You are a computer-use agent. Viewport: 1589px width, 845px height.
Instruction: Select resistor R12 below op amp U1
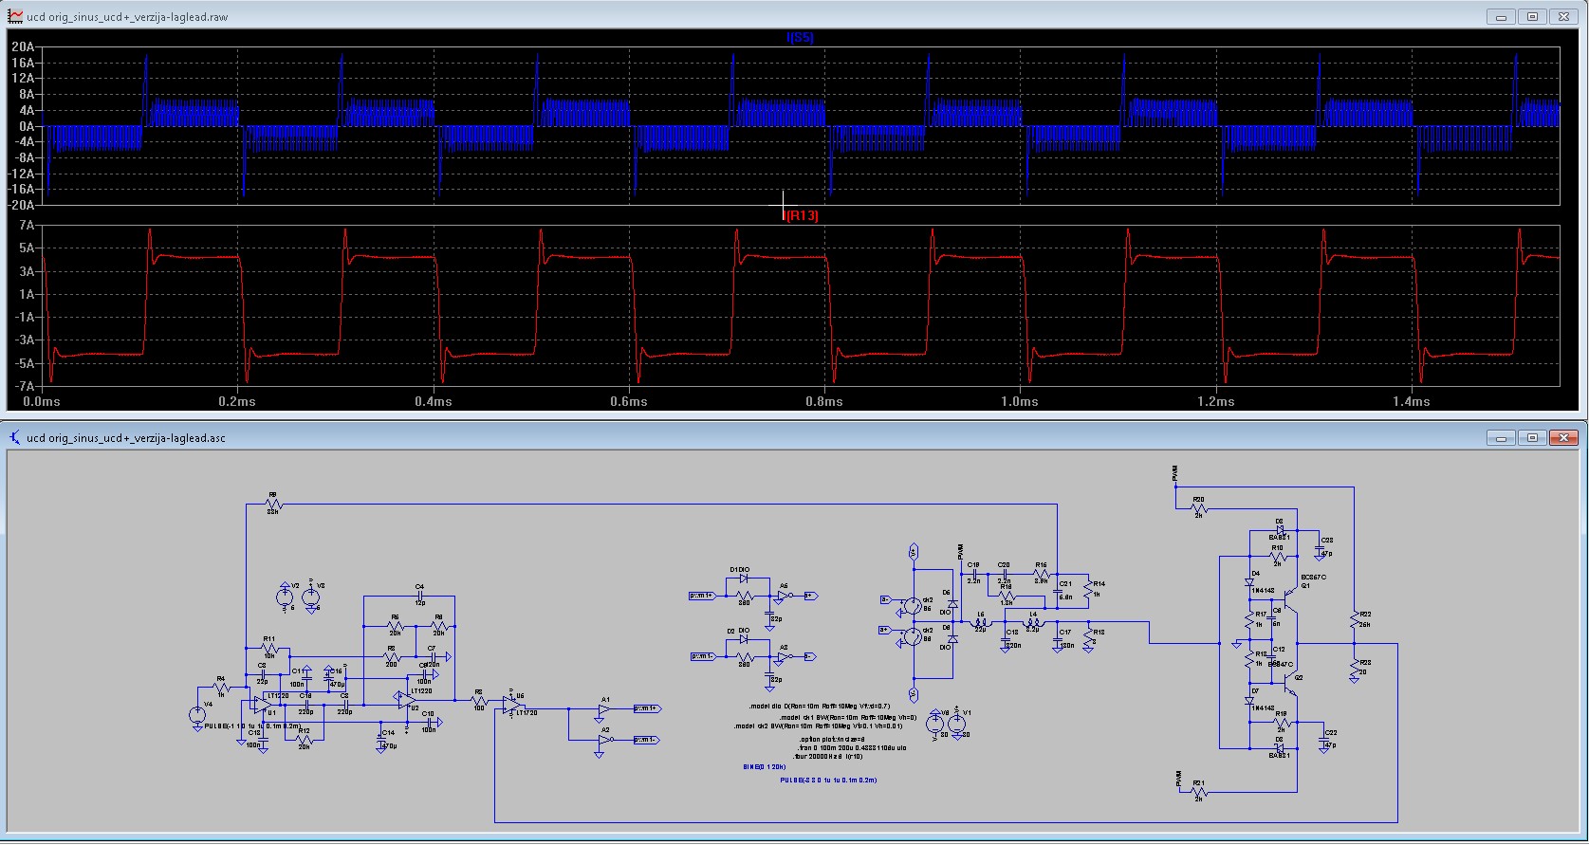click(305, 738)
